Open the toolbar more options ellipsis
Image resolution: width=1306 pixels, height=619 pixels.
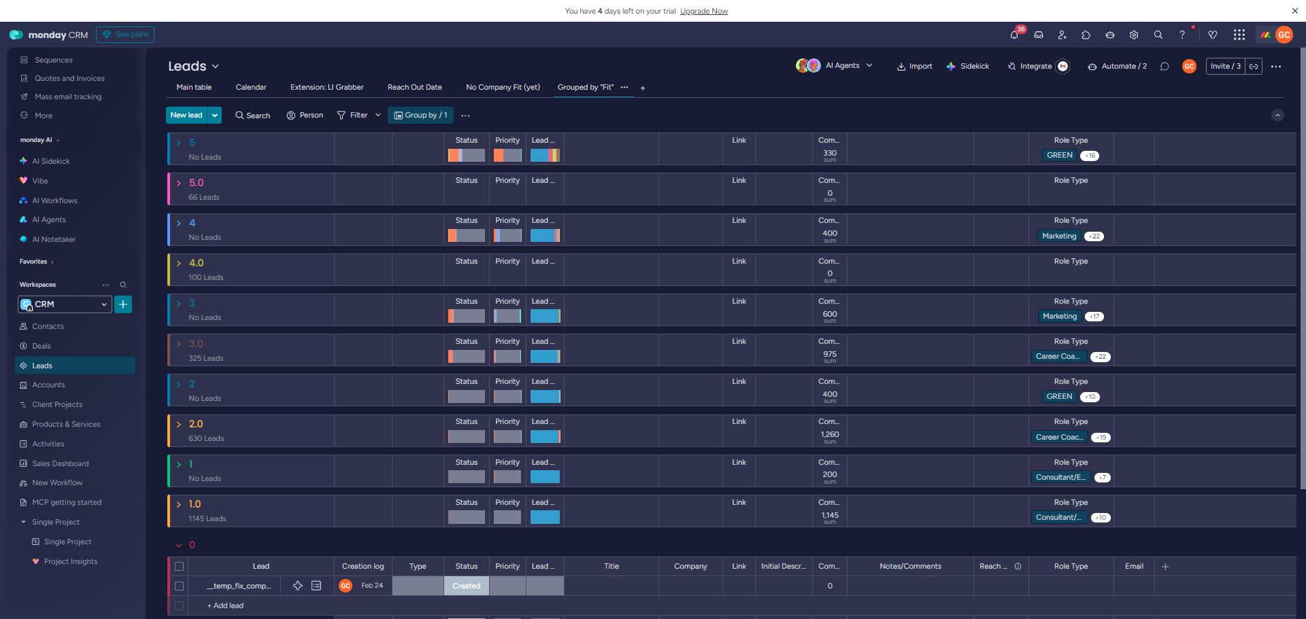(x=465, y=116)
